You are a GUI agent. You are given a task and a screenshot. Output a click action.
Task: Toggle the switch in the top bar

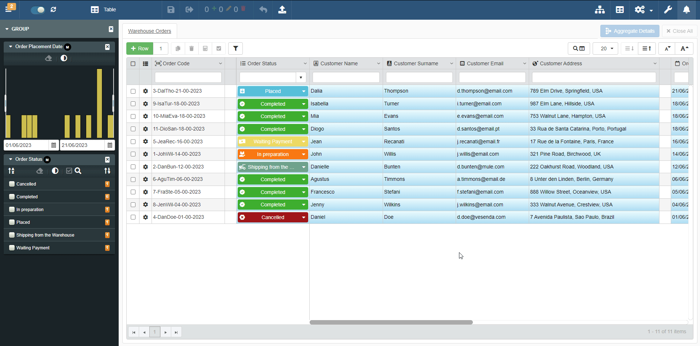38,10
